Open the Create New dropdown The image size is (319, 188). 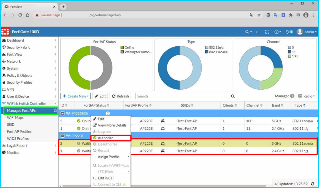pyautogui.click(x=75, y=96)
